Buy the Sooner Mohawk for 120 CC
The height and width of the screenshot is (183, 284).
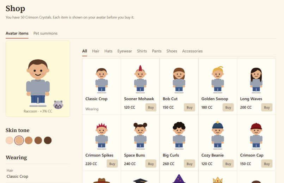pyautogui.click(x=151, y=107)
